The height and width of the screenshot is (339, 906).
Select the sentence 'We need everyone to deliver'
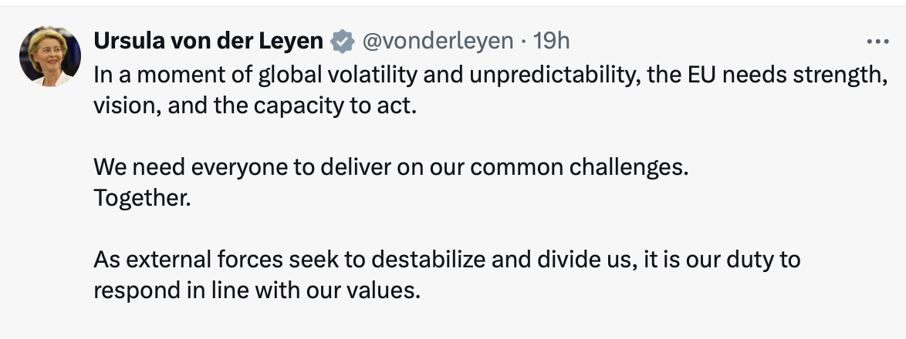391,167
